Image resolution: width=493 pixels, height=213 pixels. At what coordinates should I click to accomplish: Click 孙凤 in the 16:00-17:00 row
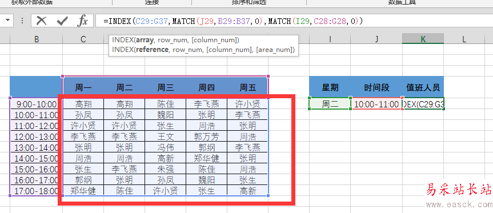[x=166, y=180]
